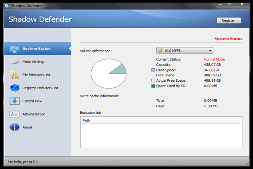Click the Registry Exclusion List cube icon
This screenshot has width=253, height=169.
[x=15, y=88]
